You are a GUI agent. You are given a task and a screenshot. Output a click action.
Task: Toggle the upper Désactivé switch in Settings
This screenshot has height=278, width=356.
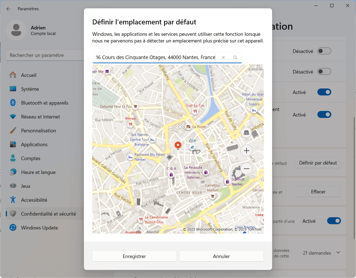[x=324, y=51]
